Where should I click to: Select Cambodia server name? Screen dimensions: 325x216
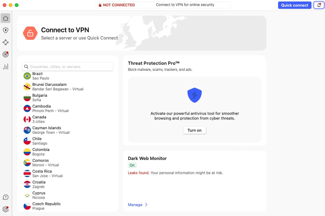click(x=42, y=106)
